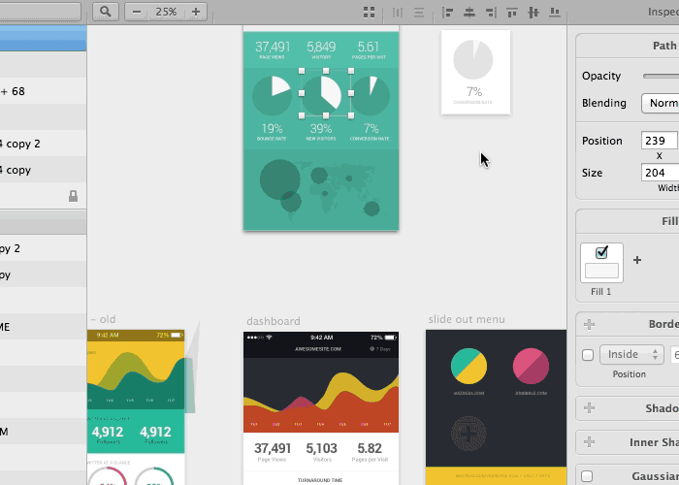Click the '5.82' pages per visit value

pyautogui.click(x=370, y=448)
